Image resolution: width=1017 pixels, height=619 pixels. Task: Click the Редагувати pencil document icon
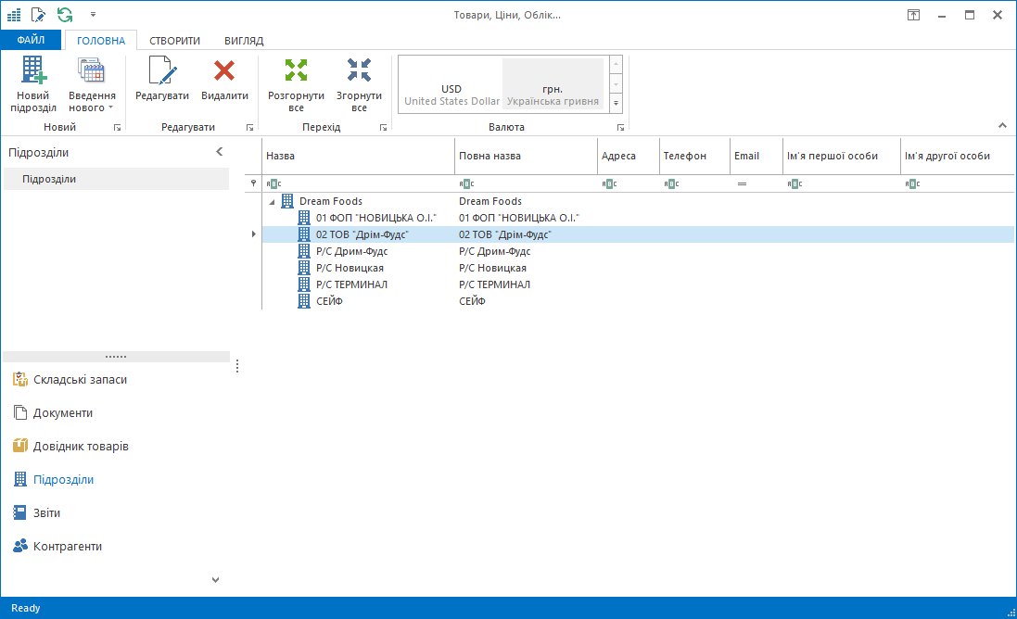[x=162, y=70]
